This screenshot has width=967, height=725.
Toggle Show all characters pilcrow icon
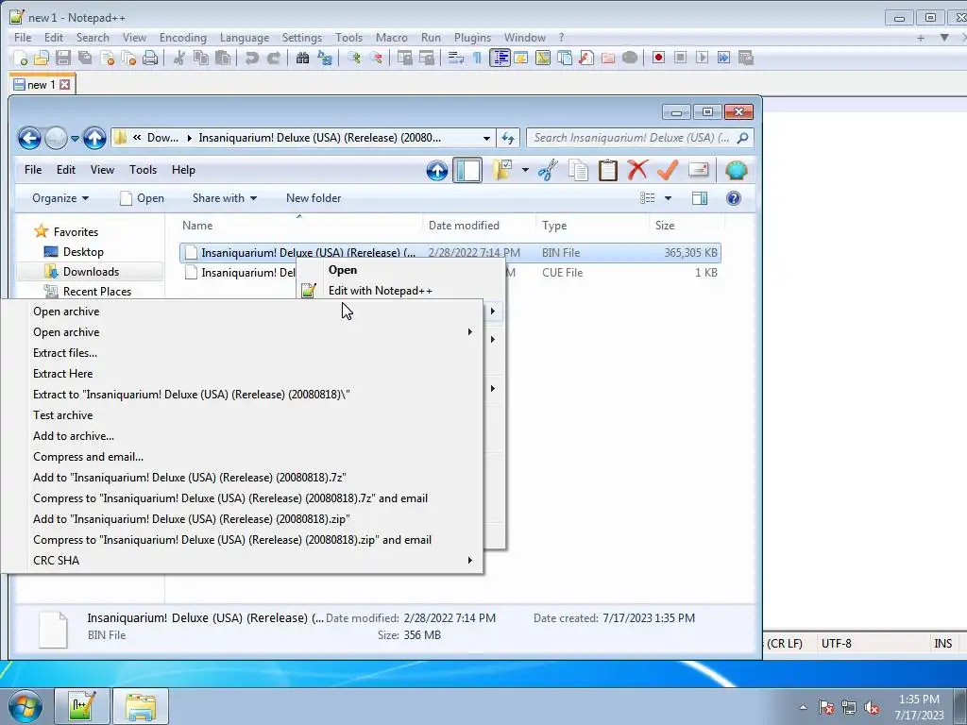point(477,58)
